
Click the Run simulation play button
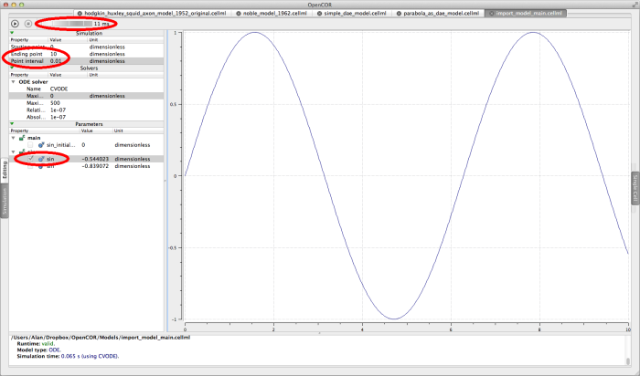16,23
